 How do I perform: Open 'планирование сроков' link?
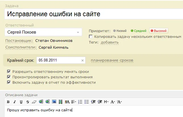click(x=112, y=60)
